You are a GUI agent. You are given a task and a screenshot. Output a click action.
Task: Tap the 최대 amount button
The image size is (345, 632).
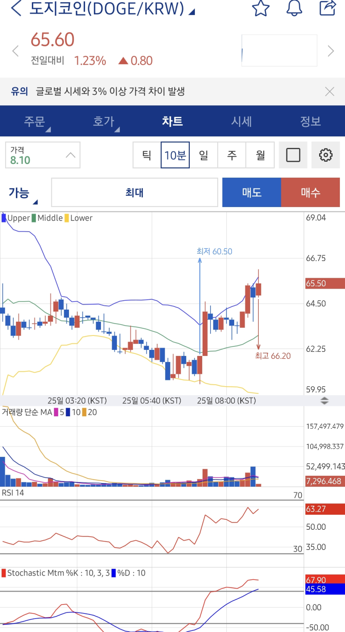[135, 192]
